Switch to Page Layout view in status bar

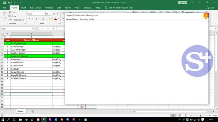click(180, 115)
